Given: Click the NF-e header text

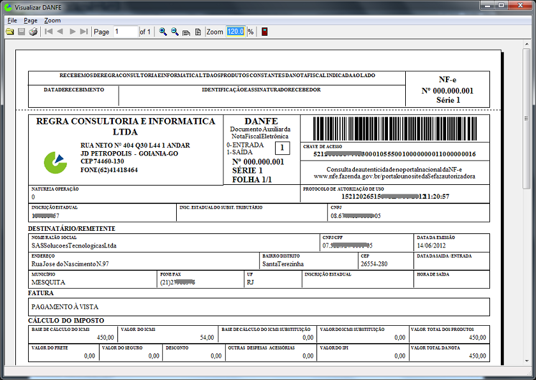Looking at the screenshot, I should 447,80.
